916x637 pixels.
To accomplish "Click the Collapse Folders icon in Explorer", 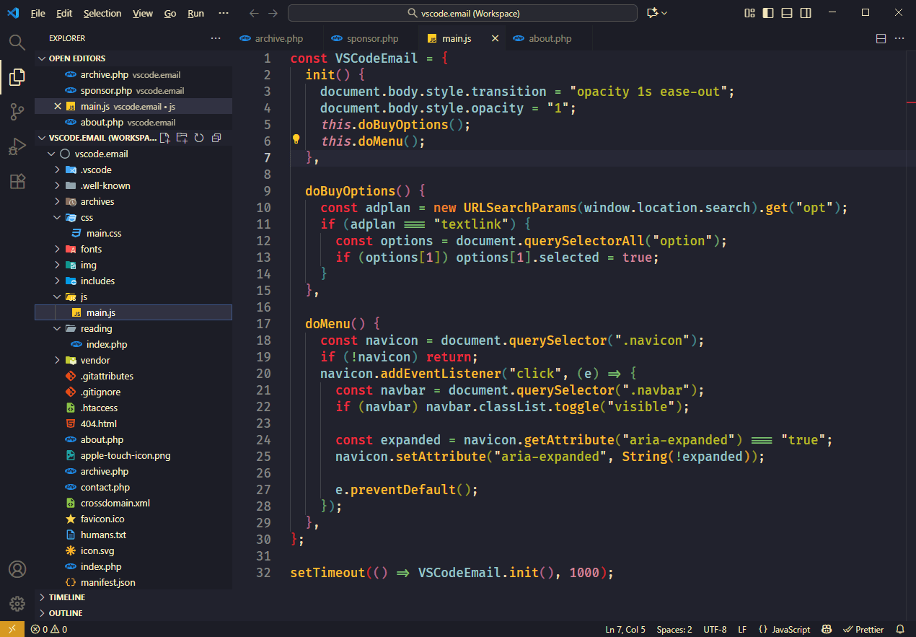I will point(215,137).
